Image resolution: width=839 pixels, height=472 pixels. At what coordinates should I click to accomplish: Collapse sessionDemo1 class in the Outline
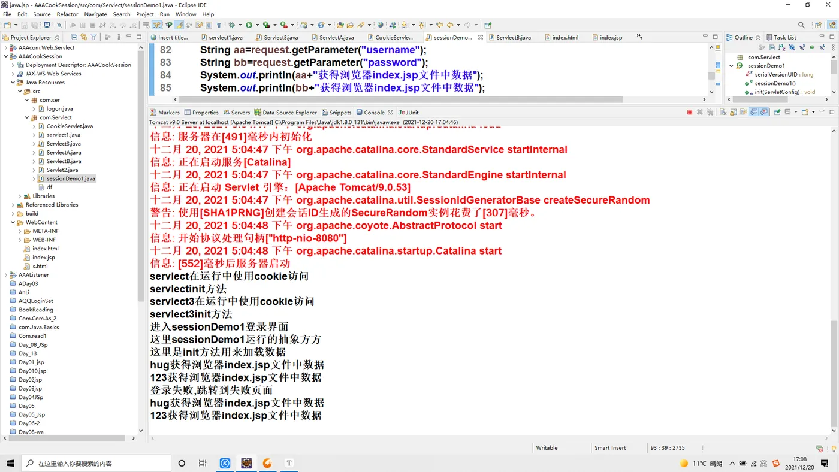[x=732, y=66]
